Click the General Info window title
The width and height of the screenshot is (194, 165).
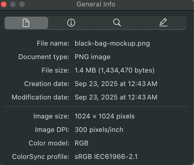[x=96, y=4]
